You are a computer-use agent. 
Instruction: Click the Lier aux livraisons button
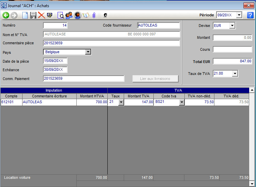[156, 79]
